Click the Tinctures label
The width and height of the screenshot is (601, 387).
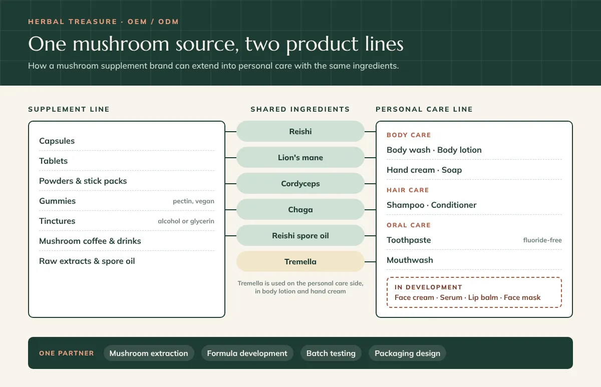57,221
